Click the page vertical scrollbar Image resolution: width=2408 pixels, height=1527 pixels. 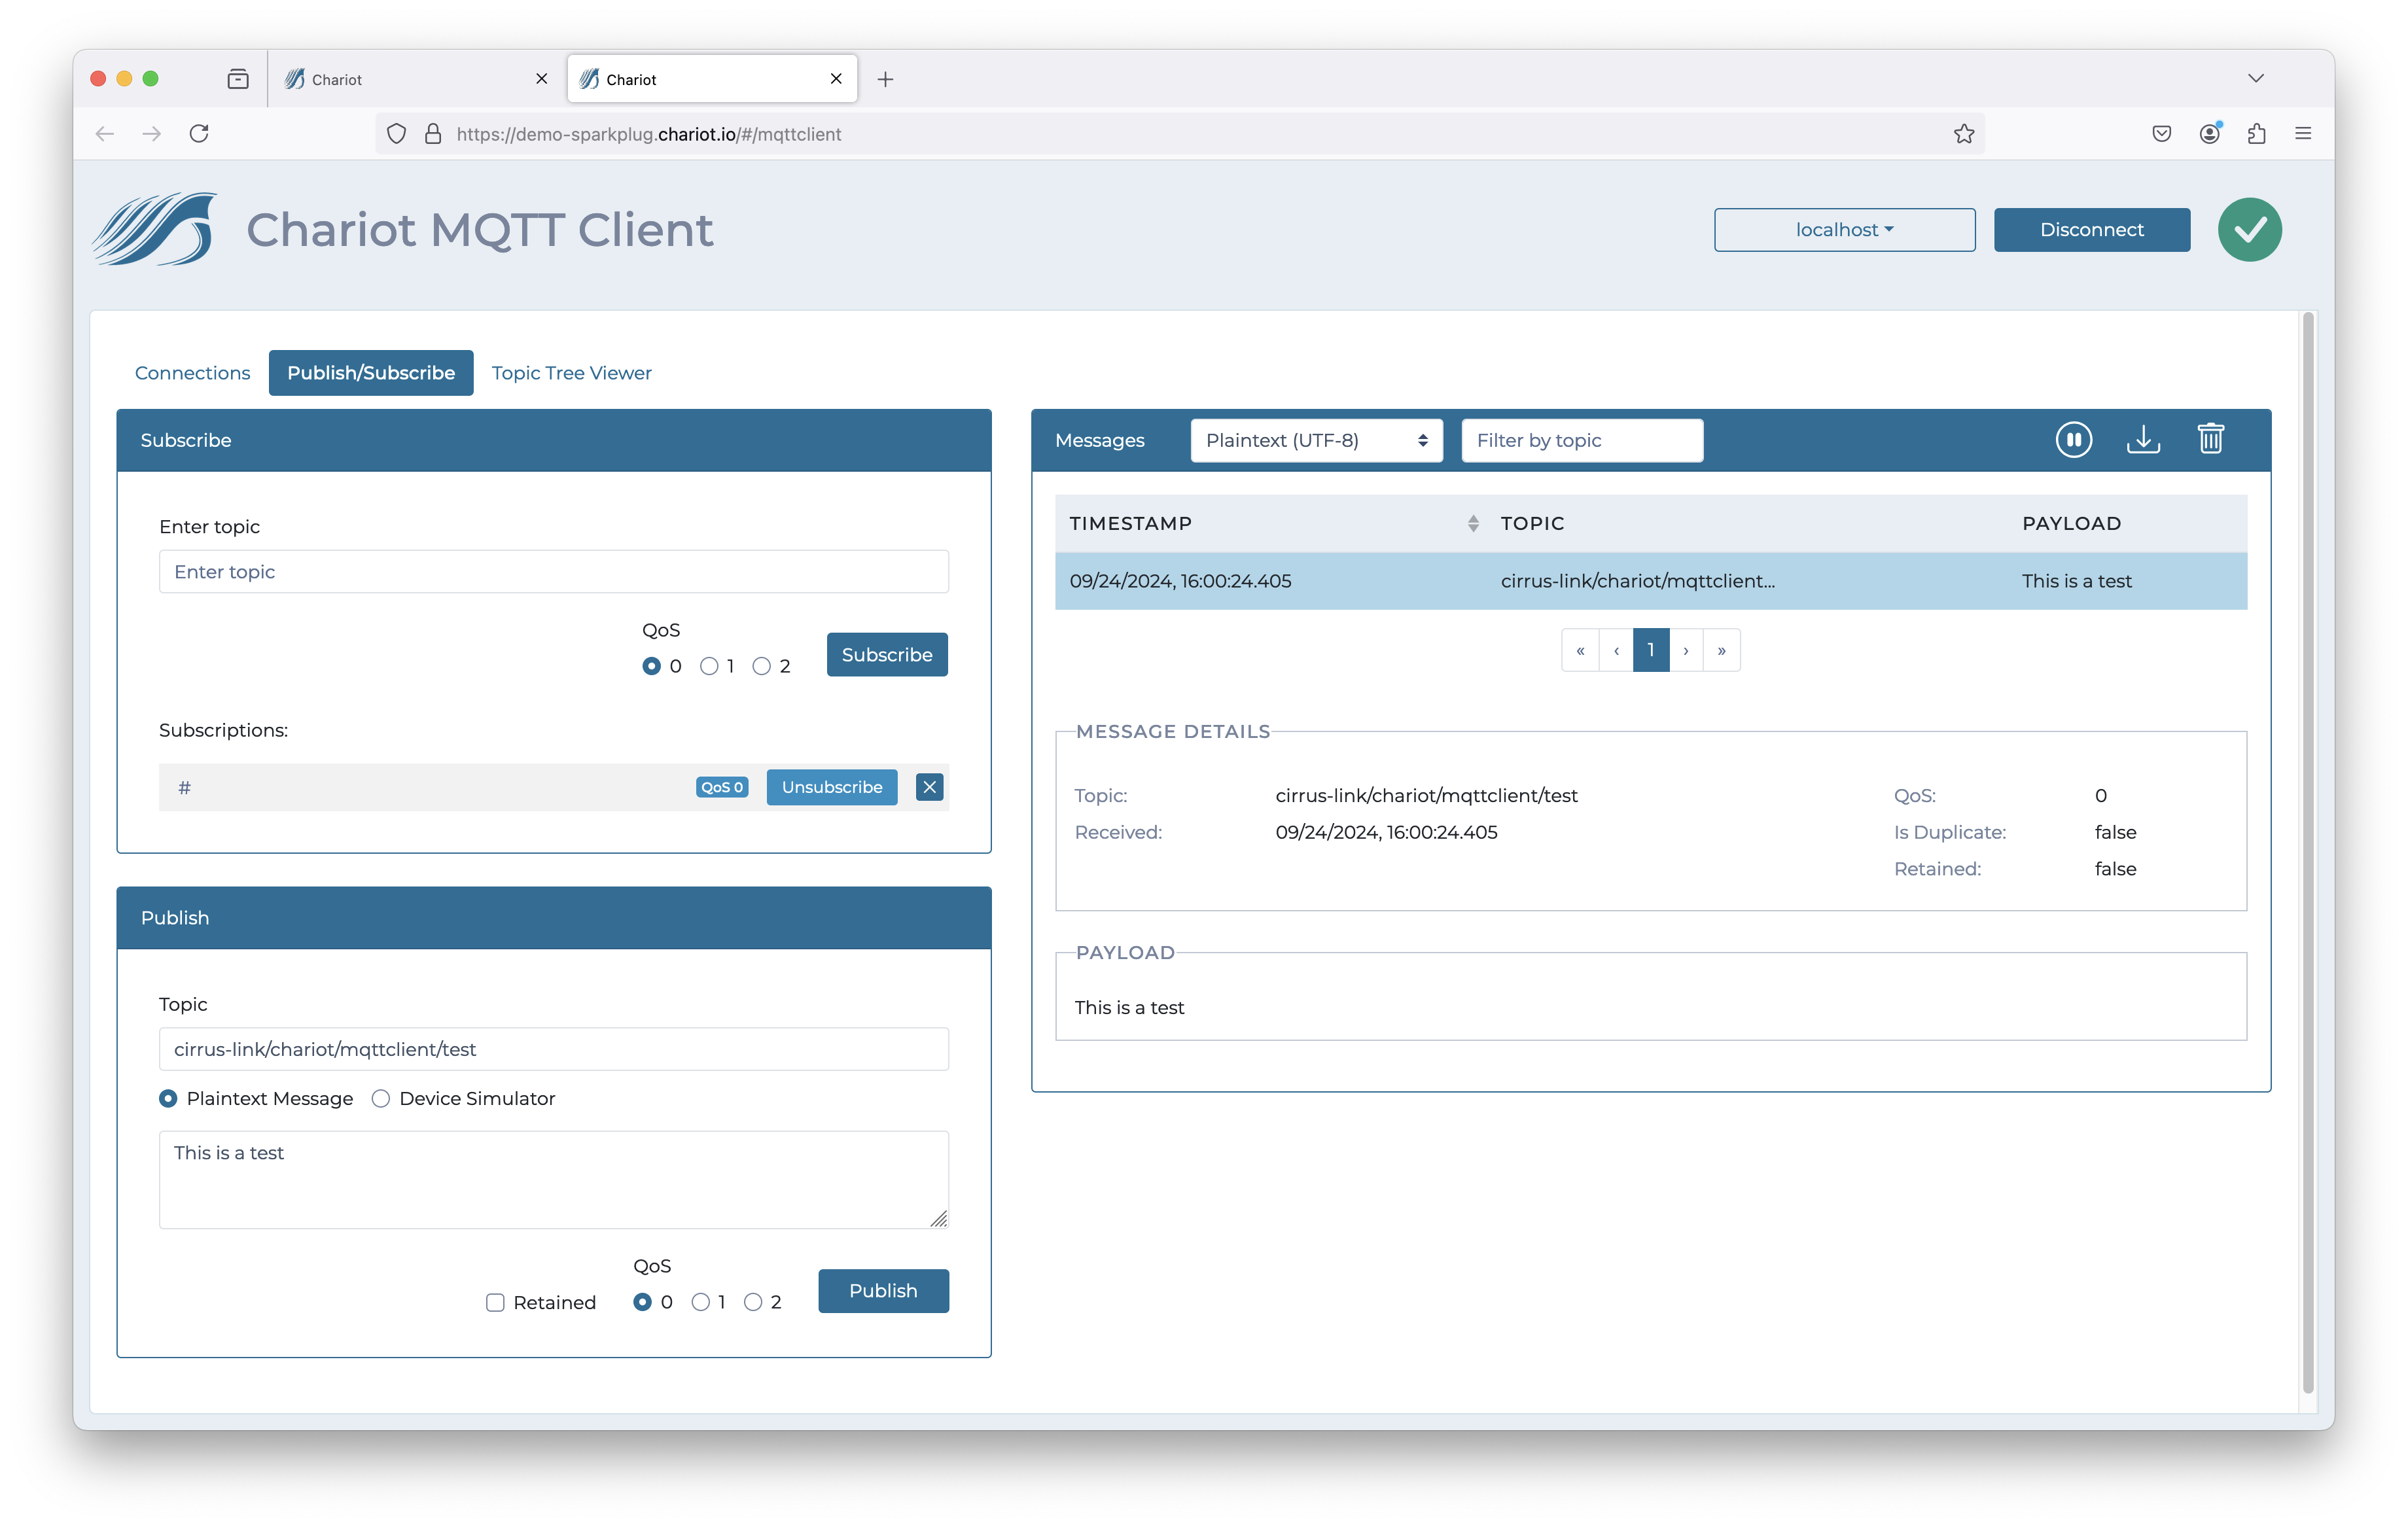pyautogui.click(x=2308, y=852)
